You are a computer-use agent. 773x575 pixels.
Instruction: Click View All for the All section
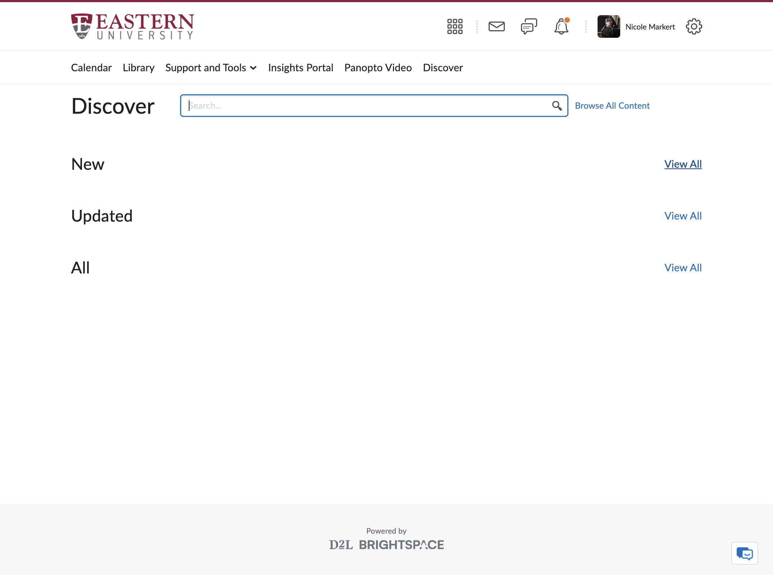click(x=683, y=268)
